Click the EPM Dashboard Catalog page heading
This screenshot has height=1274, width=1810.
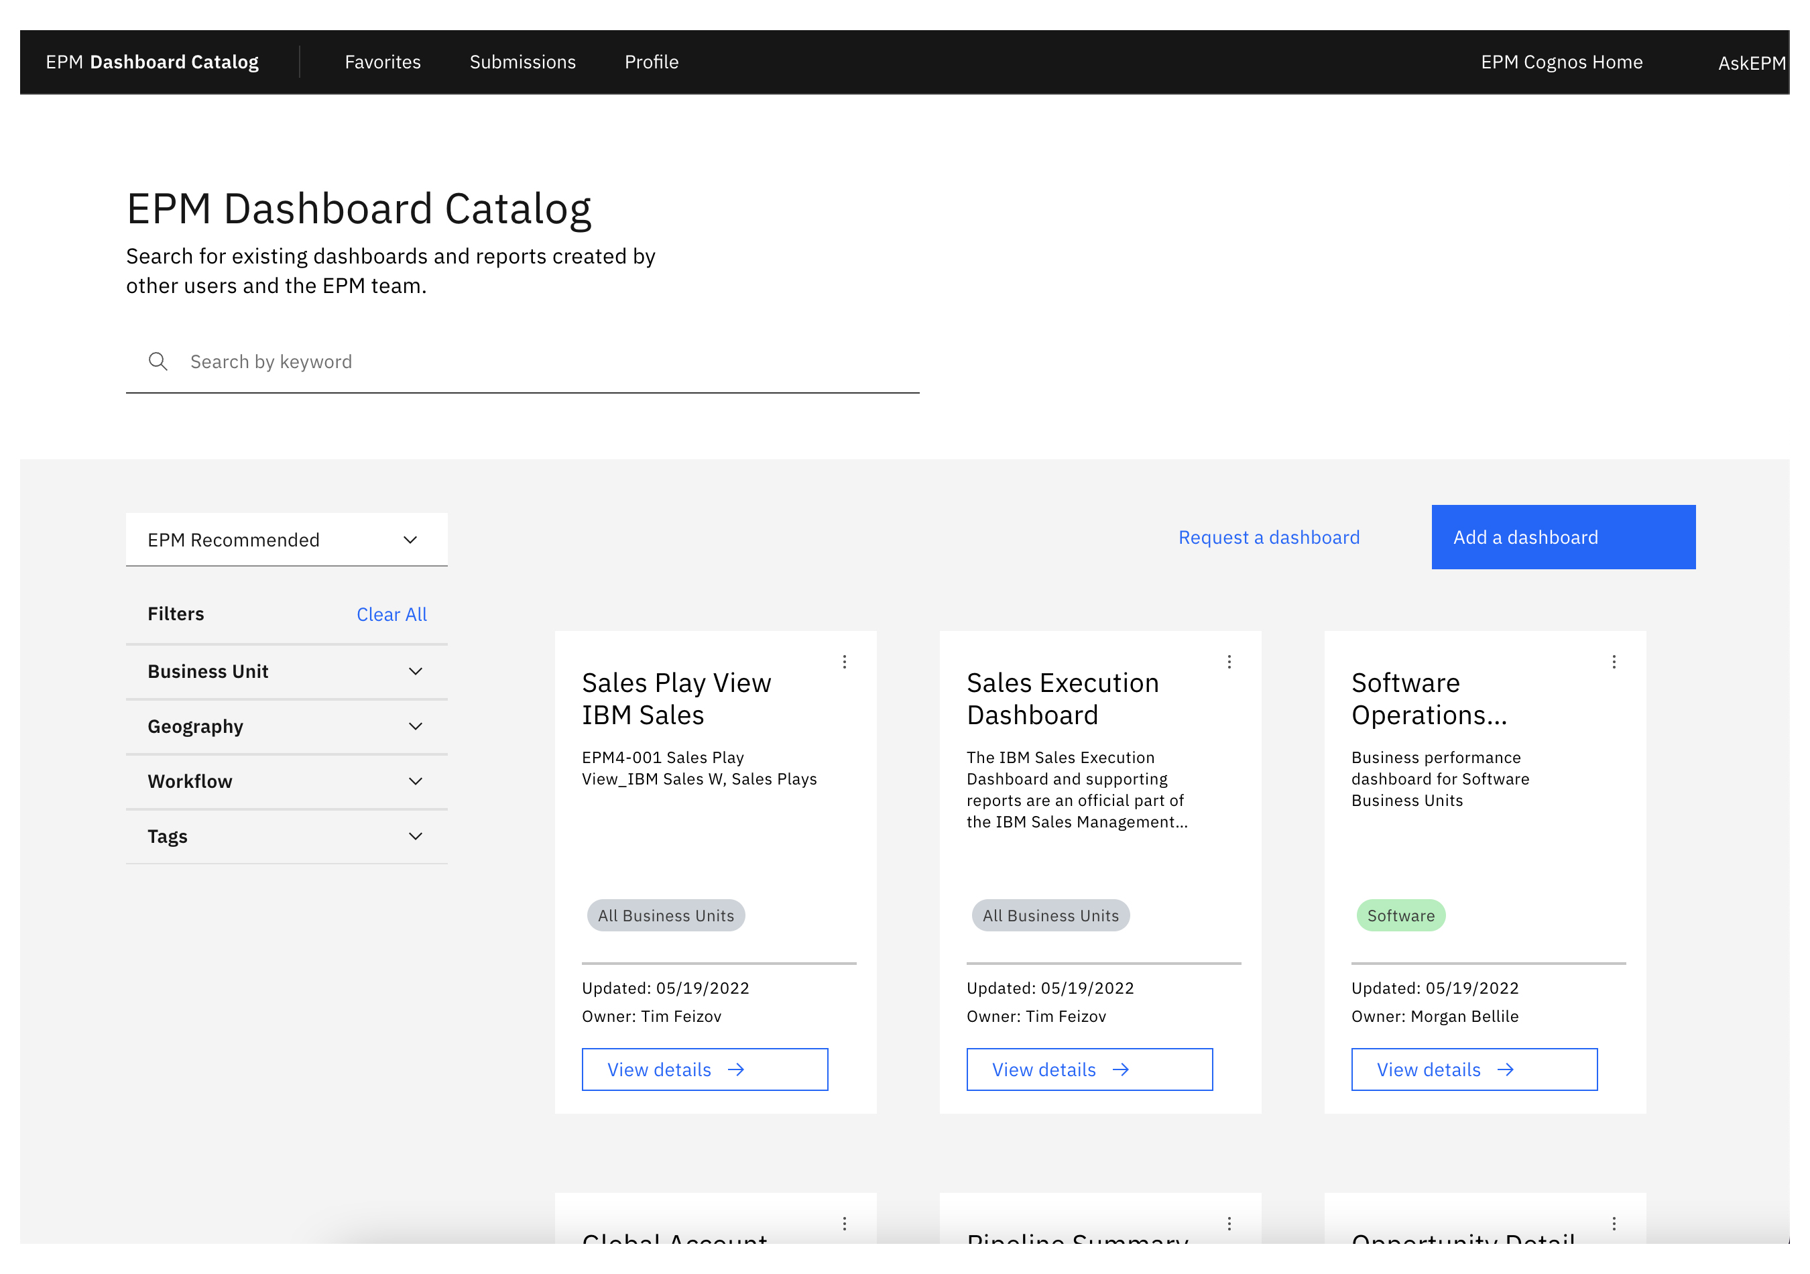pyautogui.click(x=359, y=209)
